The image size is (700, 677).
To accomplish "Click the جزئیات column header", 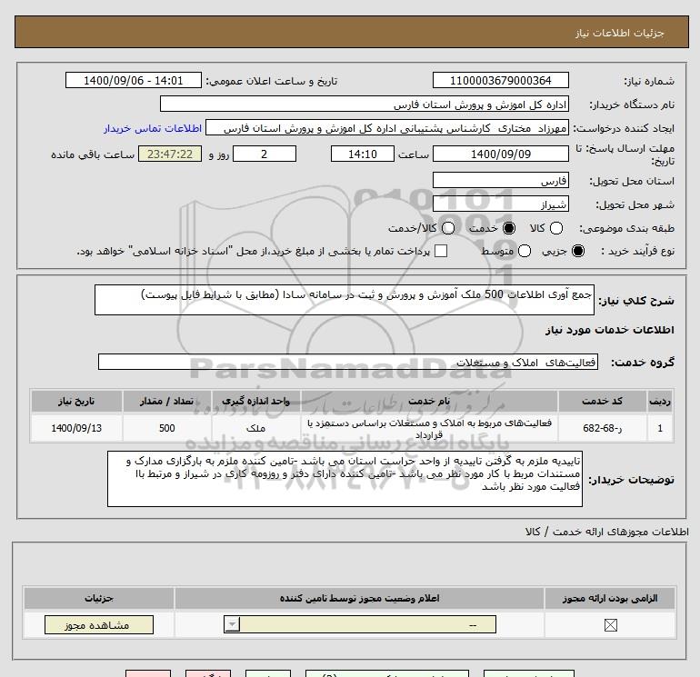I will [x=99, y=599].
